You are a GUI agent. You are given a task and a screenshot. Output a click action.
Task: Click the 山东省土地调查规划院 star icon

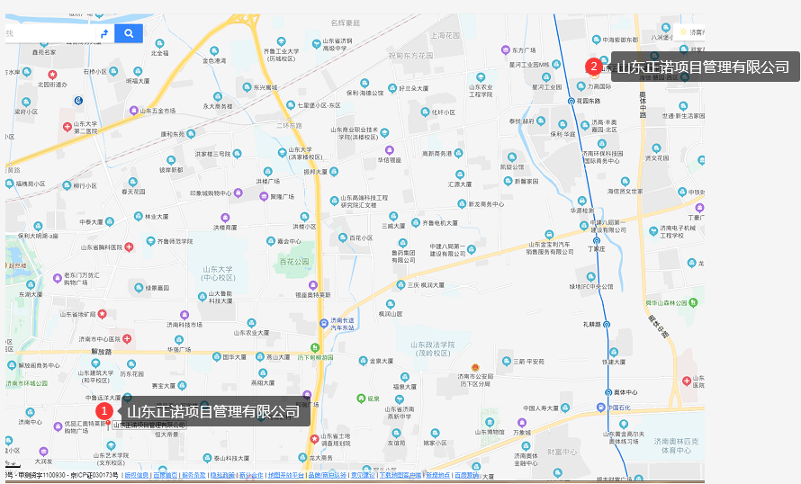pyautogui.click(x=315, y=439)
